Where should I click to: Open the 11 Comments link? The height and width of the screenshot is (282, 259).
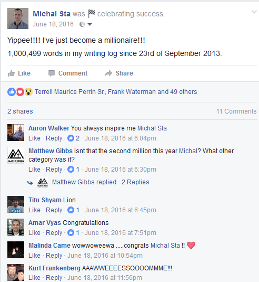click(x=236, y=111)
